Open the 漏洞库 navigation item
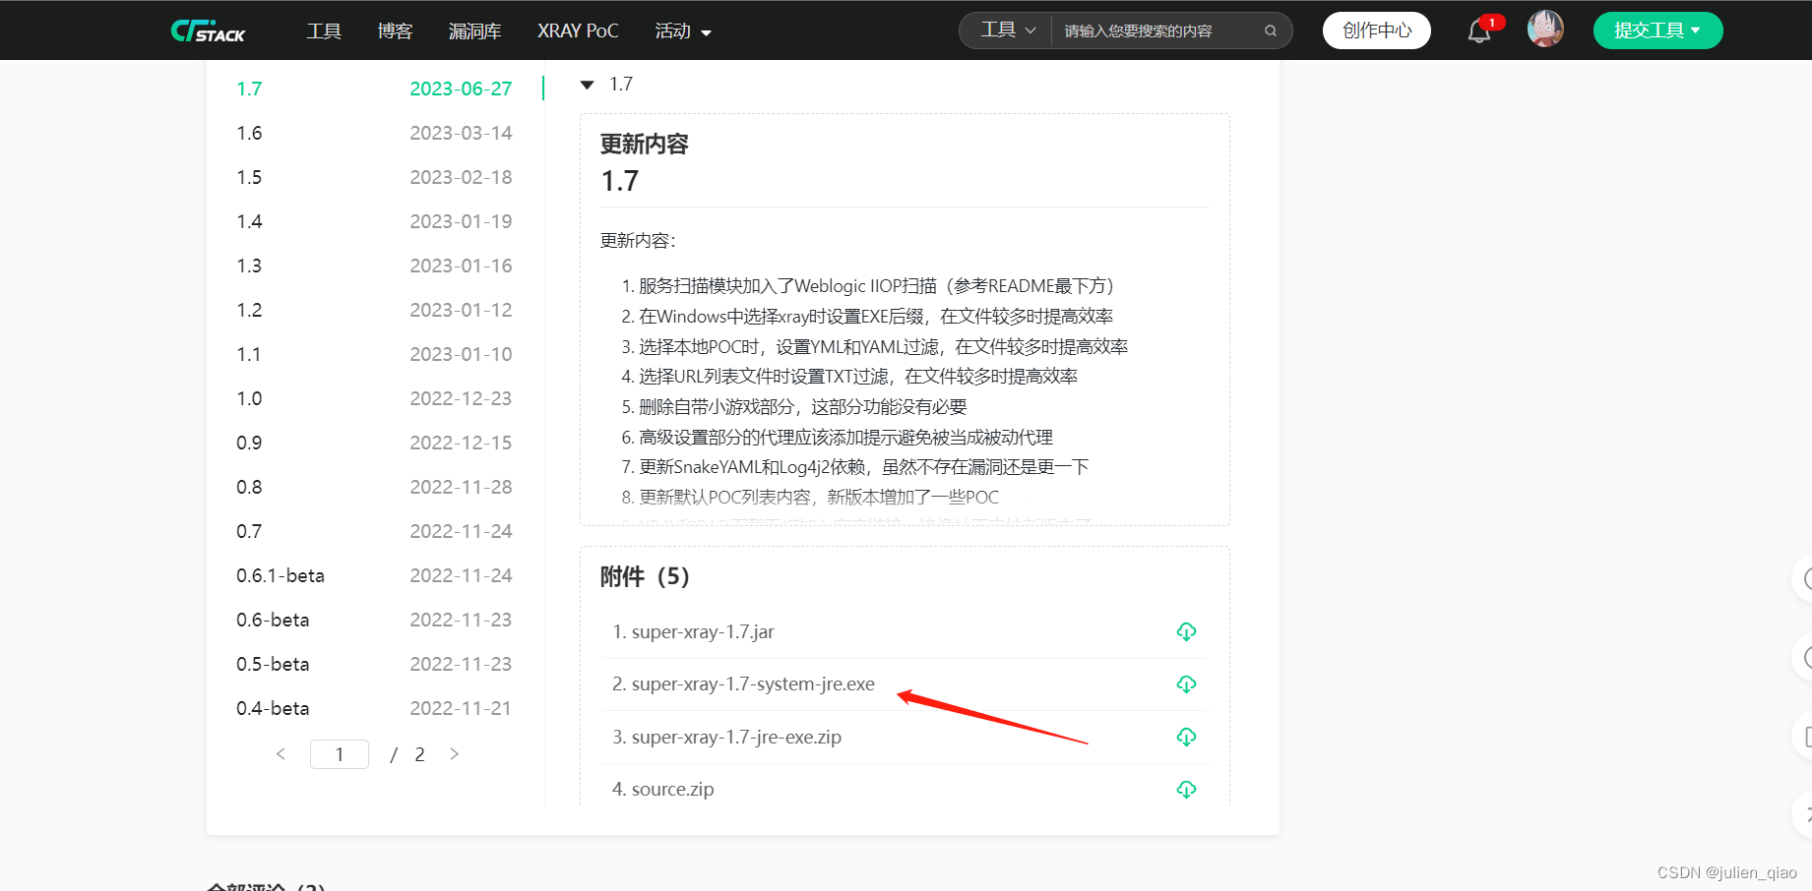This screenshot has width=1812, height=891. [x=474, y=30]
